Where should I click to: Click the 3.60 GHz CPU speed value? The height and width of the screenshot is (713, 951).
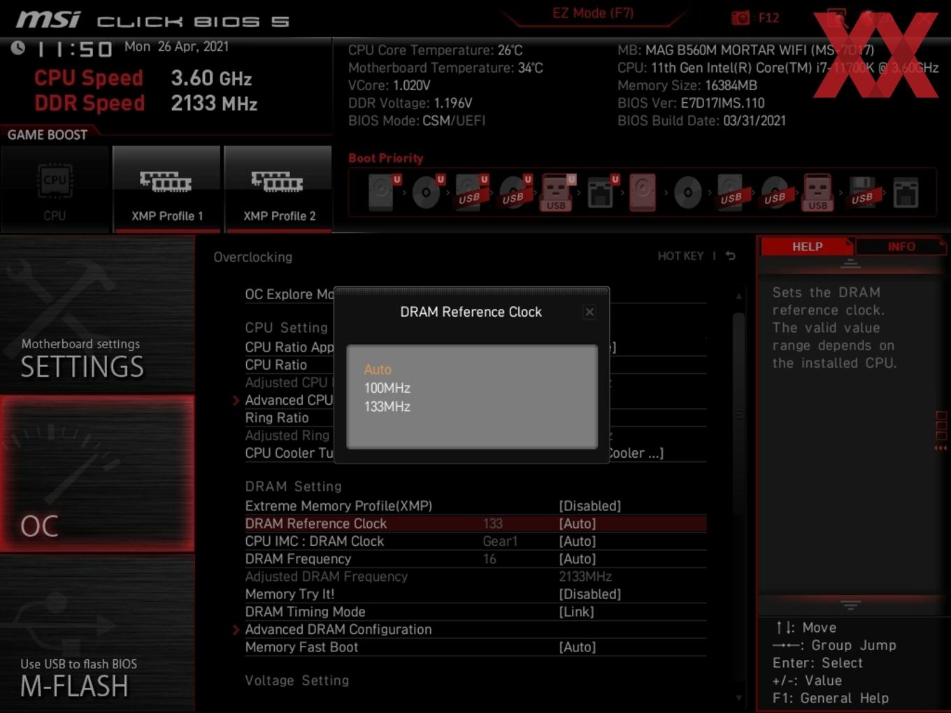click(x=211, y=78)
